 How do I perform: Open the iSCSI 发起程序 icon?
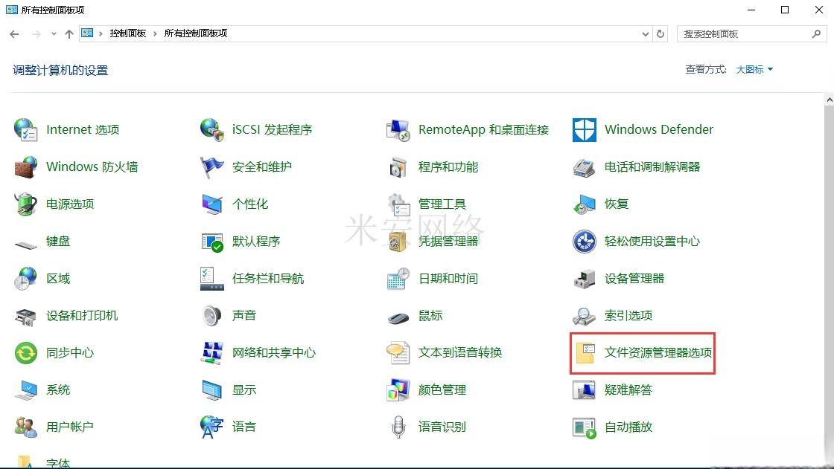(211, 129)
